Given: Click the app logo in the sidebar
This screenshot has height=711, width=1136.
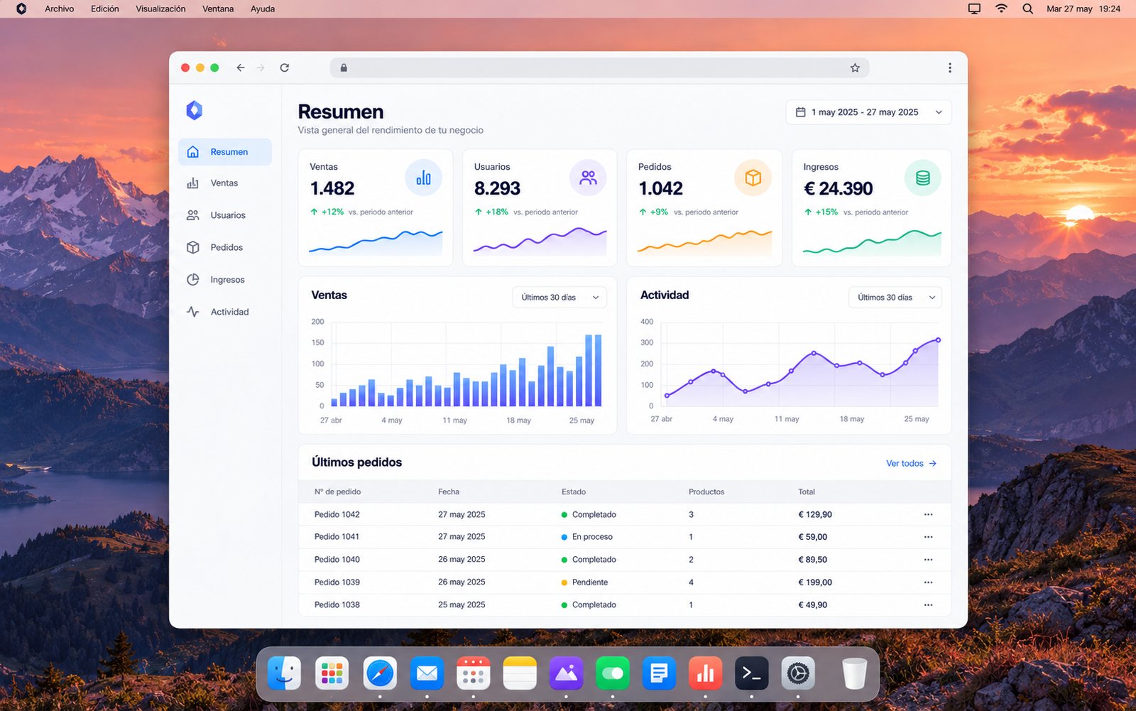Looking at the screenshot, I should (x=194, y=110).
